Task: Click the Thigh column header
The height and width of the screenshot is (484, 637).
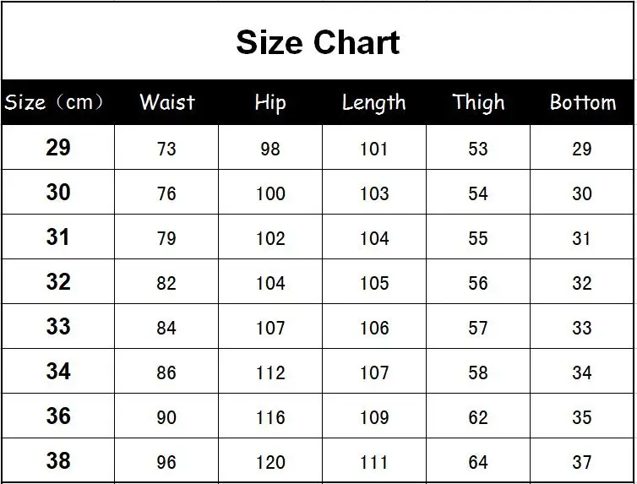Action: [x=478, y=102]
